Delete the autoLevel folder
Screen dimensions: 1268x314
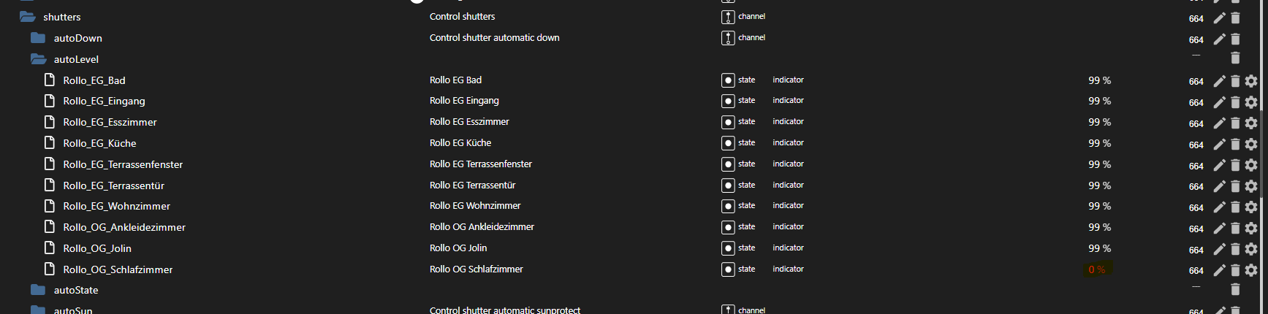click(1235, 58)
